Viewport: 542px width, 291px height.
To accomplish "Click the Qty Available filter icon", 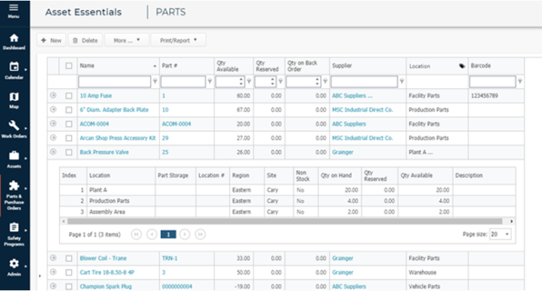I will (249, 81).
